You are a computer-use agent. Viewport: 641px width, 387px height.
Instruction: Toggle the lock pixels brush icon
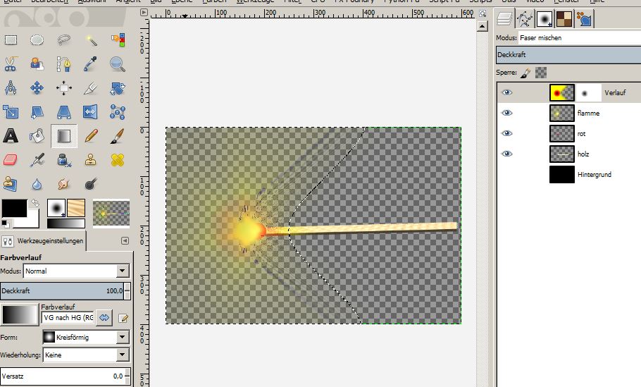tap(525, 73)
